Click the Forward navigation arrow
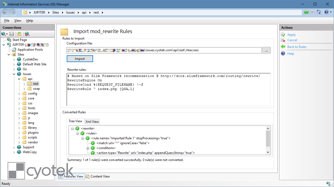Viewport: 334px width, 187px height. coord(13,12)
